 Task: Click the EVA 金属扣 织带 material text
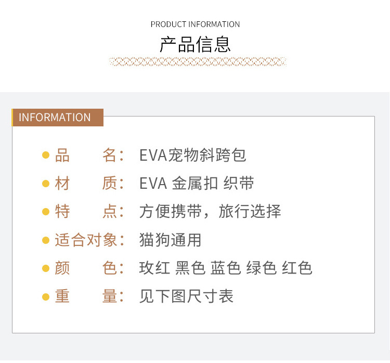pyautogui.click(x=197, y=184)
